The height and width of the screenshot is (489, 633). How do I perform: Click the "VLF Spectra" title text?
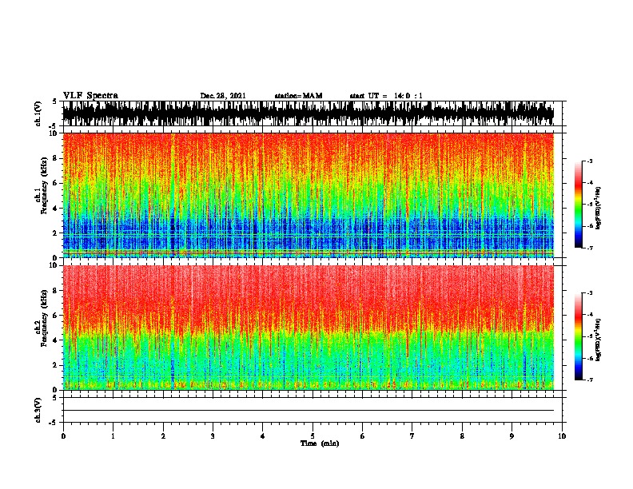pyautogui.click(x=90, y=96)
